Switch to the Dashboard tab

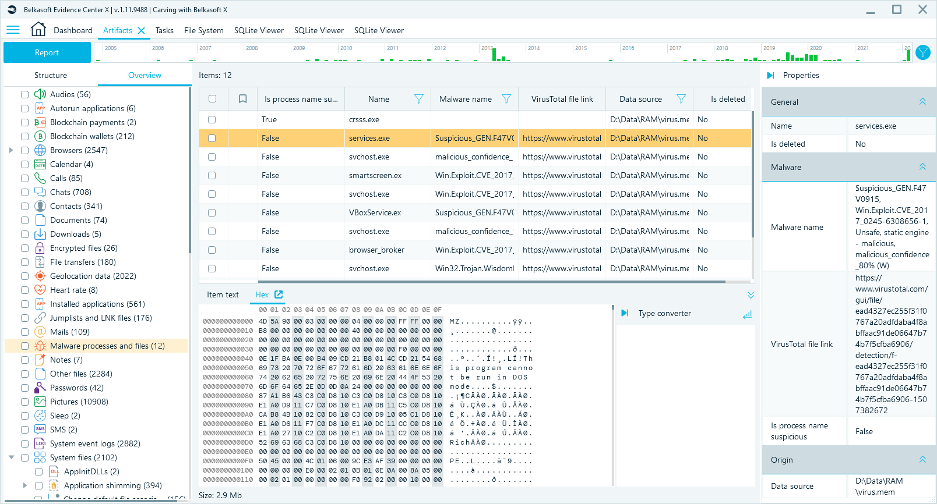click(73, 30)
